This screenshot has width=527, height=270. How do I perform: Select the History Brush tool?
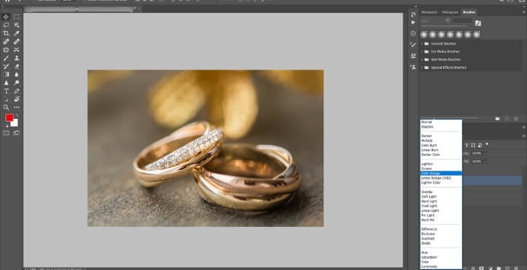point(6,66)
